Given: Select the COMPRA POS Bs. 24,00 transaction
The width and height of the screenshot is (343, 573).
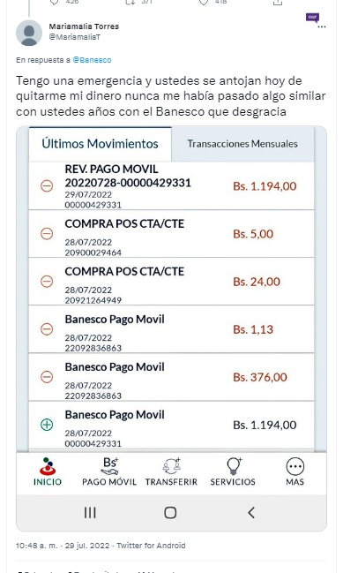Looking at the screenshot, I should (x=171, y=282).
